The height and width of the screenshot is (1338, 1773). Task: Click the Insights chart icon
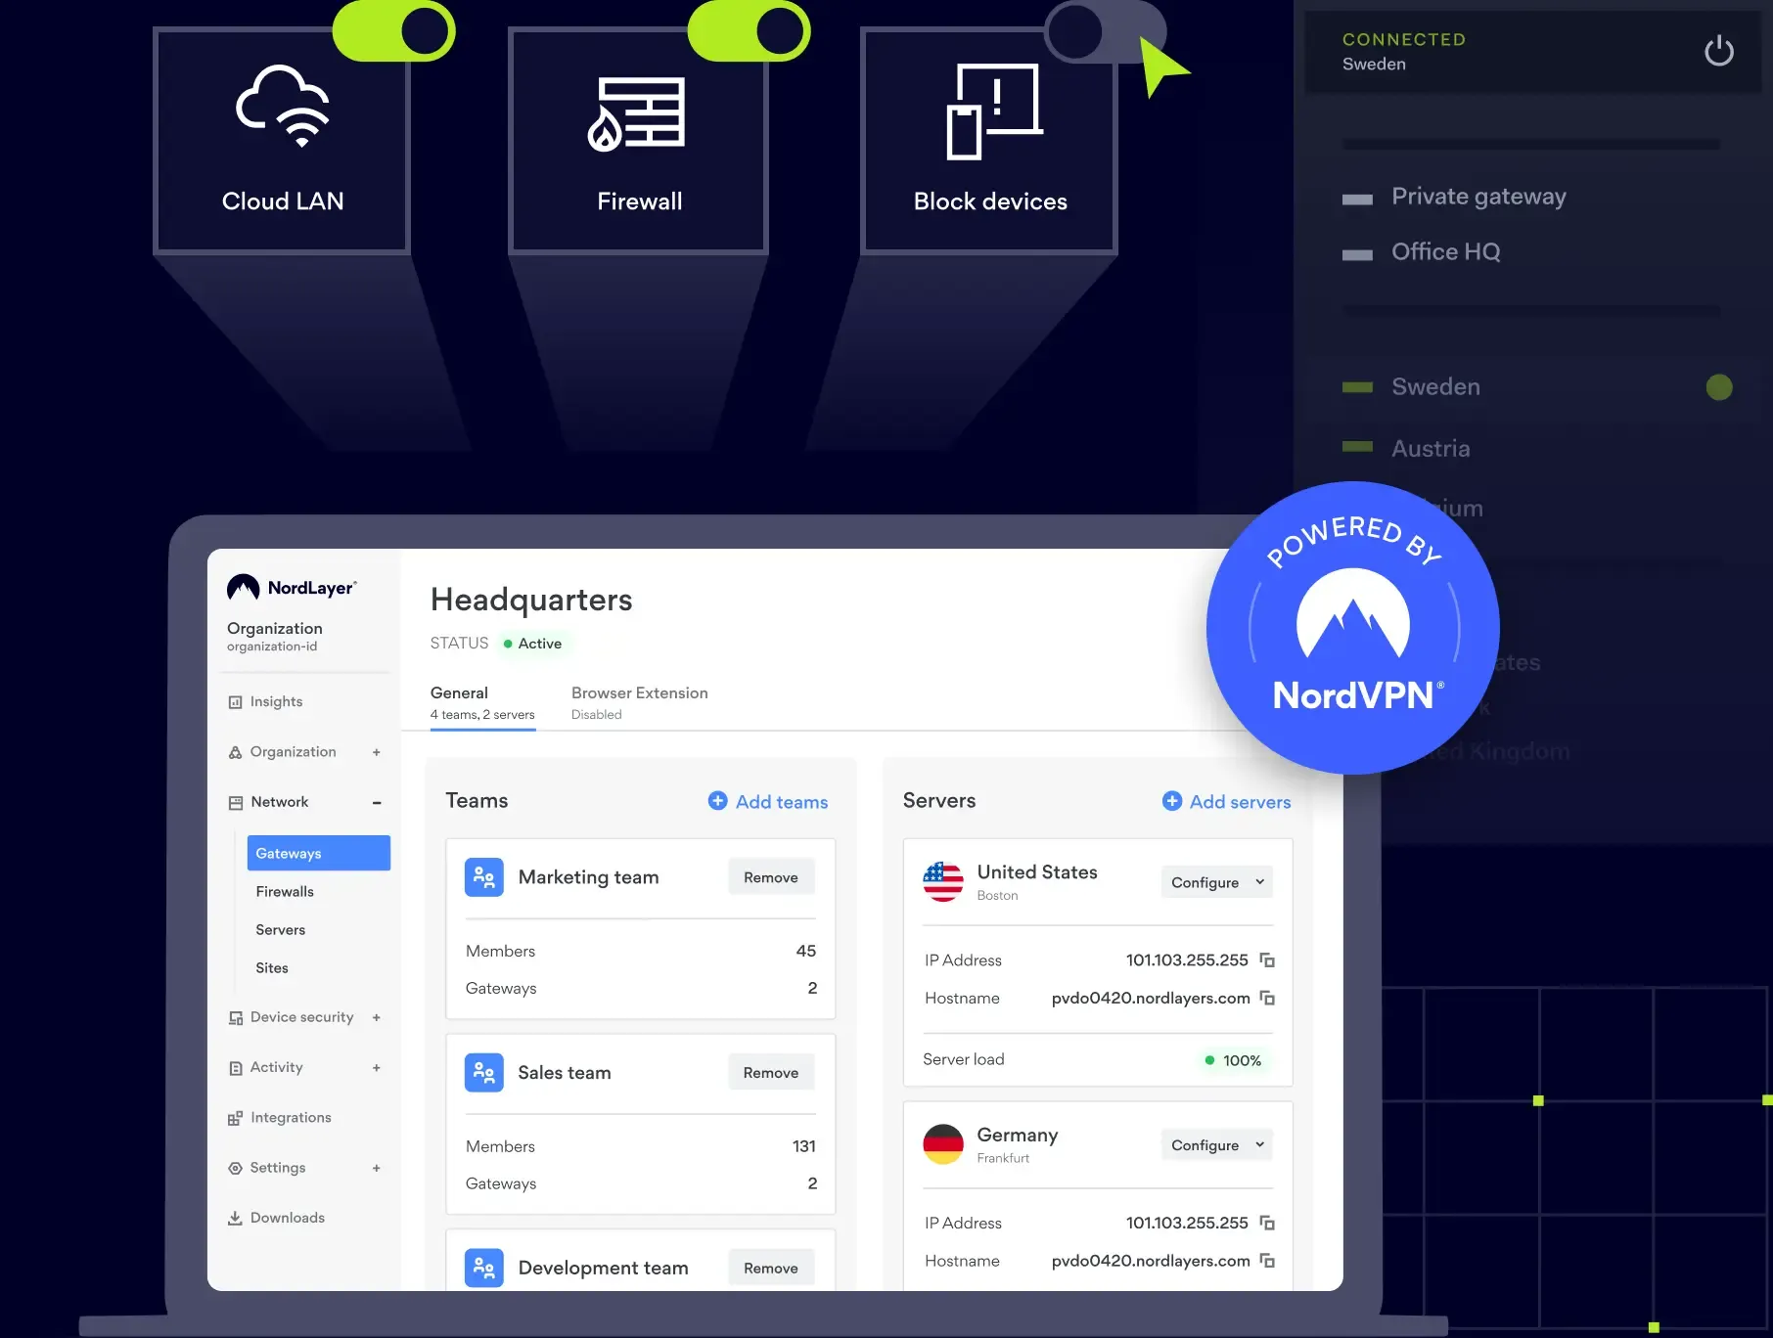(235, 702)
